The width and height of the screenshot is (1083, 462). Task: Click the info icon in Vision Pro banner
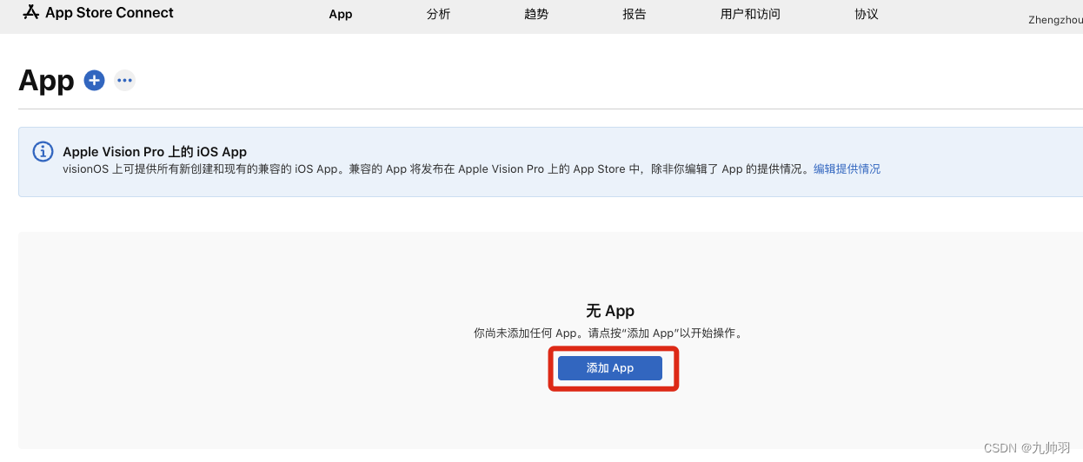[43, 151]
